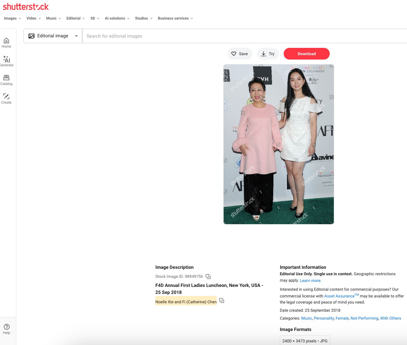Viewport: 407px width, 345px height.
Task: Click the Shutterstock logo
Action: click(26, 7)
